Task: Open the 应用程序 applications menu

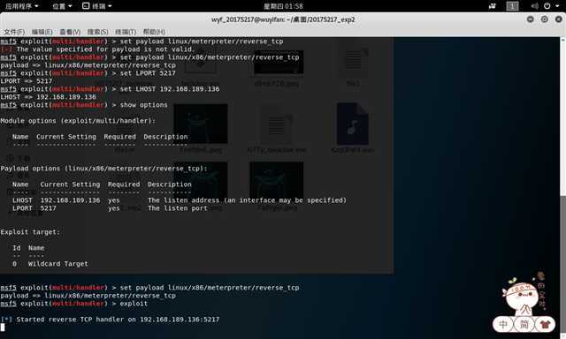Action: pyautogui.click(x=21, y=6)
